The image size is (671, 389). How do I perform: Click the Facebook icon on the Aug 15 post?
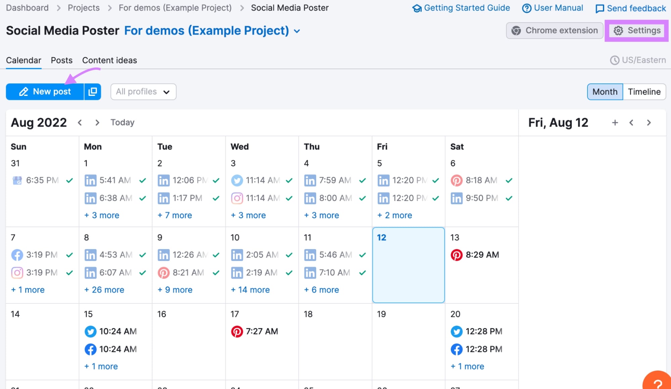pos(90,349)
